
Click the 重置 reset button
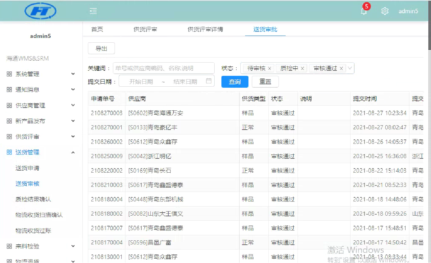tap(265, 82)
